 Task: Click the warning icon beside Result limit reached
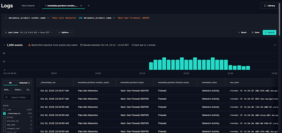[x=30, y=45]
